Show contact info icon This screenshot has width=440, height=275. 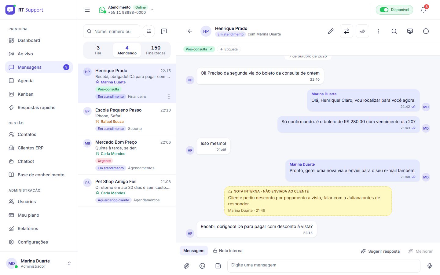426,31
